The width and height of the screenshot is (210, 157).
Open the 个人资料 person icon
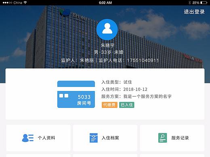(x=28, y=138)
